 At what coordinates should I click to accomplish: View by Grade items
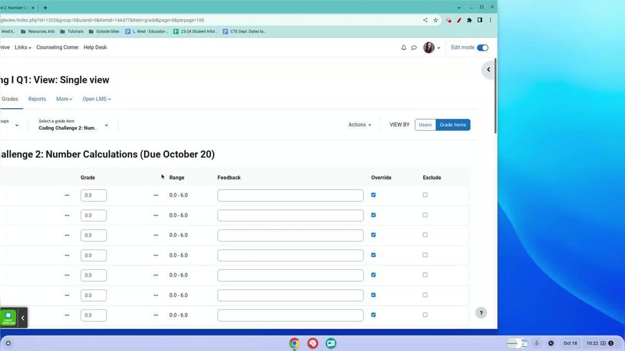[453, 125]
